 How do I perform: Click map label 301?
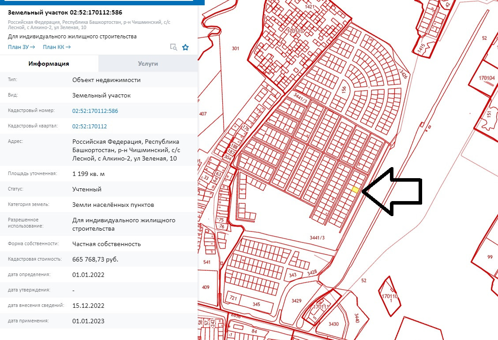(236, 49)
